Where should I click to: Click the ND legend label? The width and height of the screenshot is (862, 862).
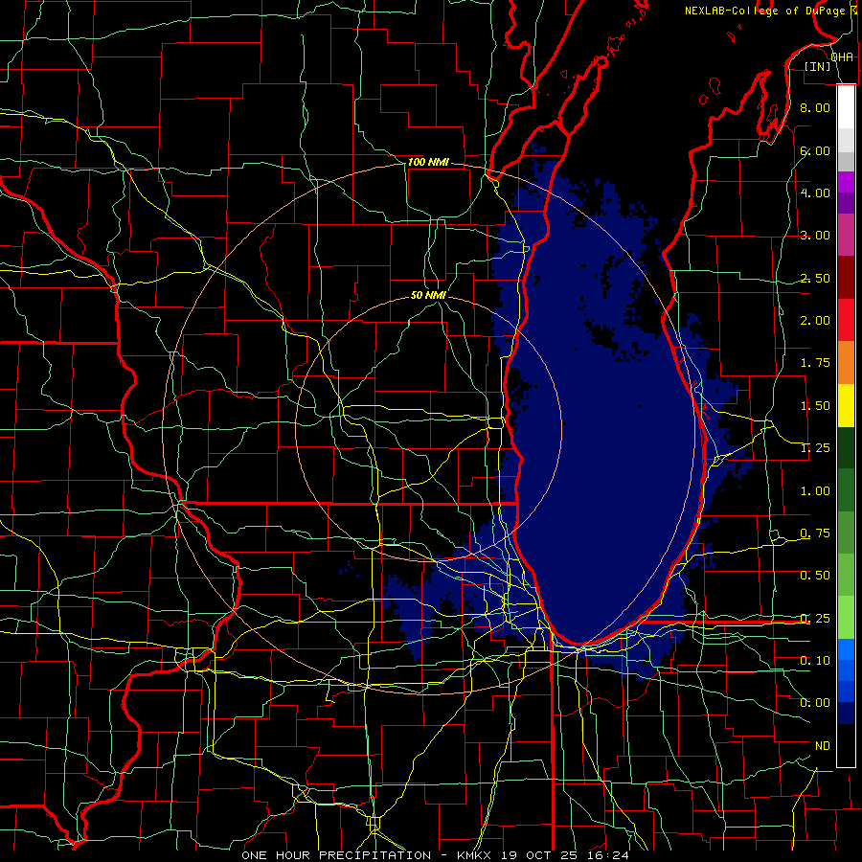(x=823, y=746)
